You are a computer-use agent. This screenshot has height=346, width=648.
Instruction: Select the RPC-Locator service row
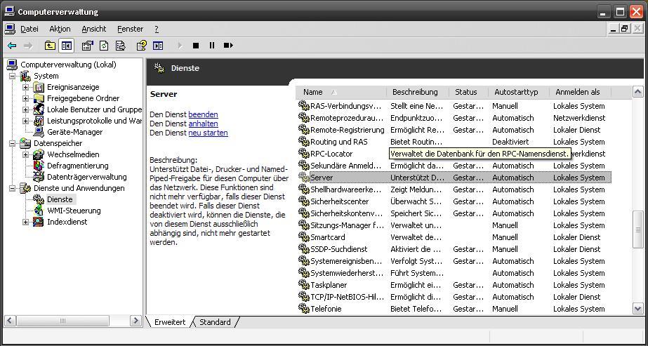(x=454, y=154)
